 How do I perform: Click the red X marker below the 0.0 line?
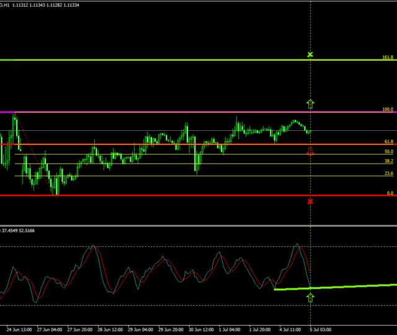point(310,201)
